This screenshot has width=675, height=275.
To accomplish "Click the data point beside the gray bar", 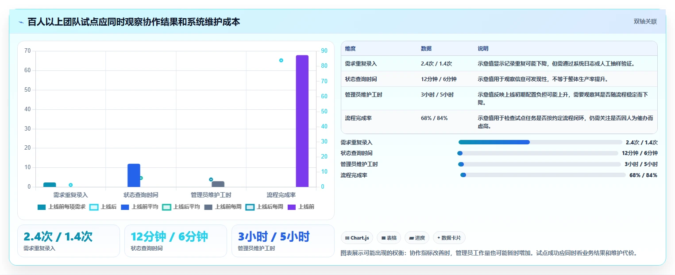I will coord(211,179).
